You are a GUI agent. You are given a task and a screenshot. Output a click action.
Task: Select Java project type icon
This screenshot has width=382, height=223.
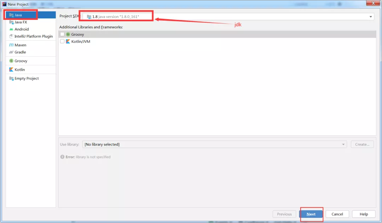[11, 15]
